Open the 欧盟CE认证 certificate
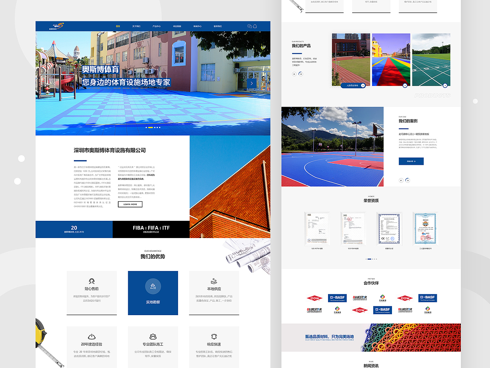 coord(389,228)
